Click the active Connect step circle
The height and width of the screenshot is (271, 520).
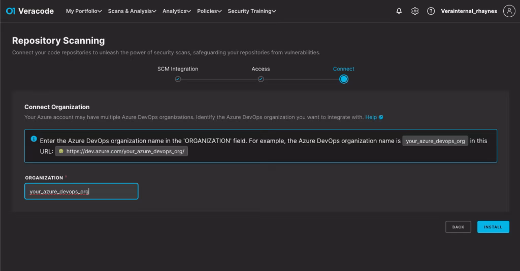(x=344, y=79)
